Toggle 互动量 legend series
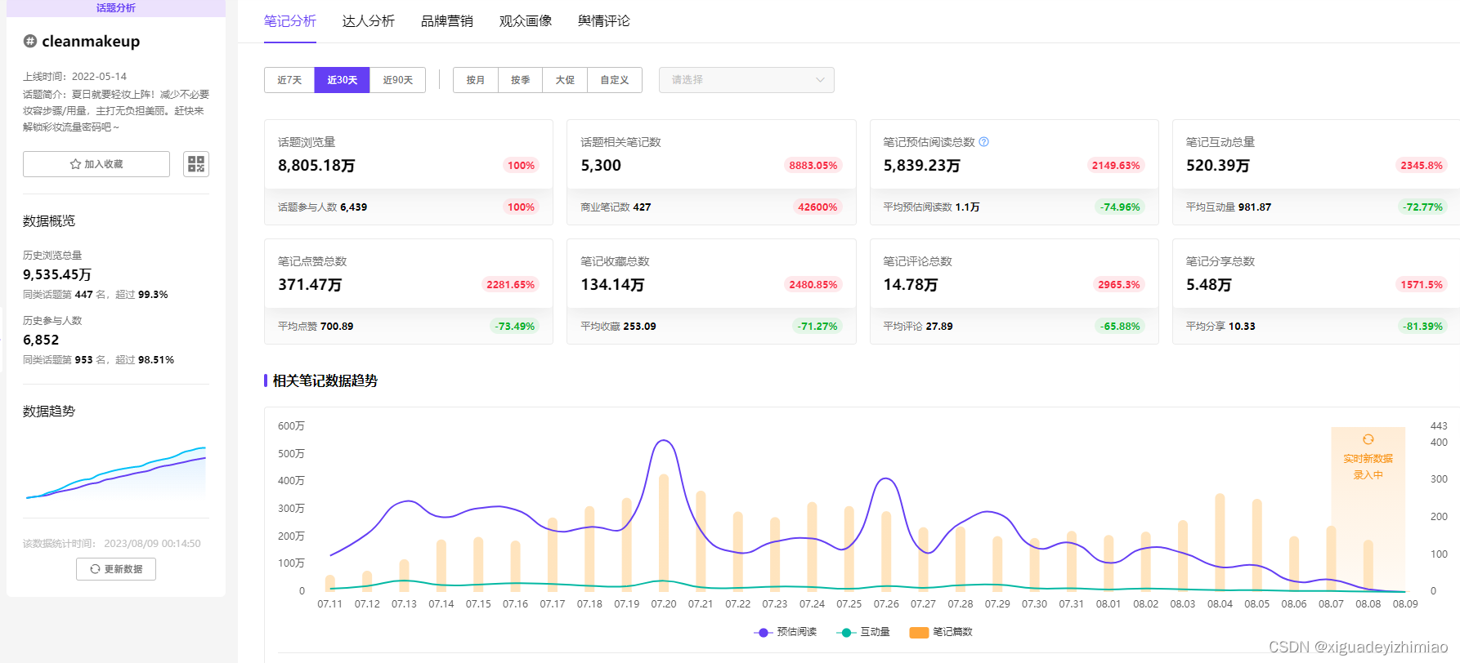The image size is (1460, 663). tap(864, 632)
